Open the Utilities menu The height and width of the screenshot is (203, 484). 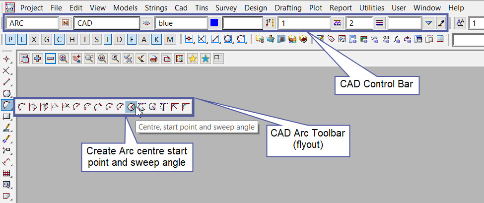pos(372,8)
